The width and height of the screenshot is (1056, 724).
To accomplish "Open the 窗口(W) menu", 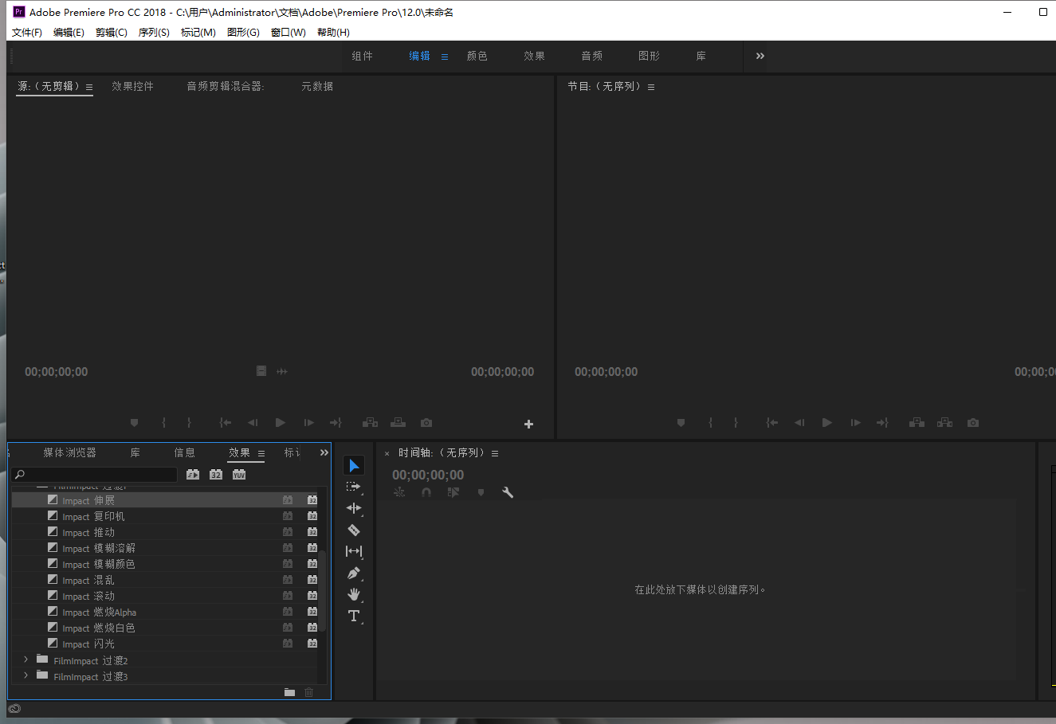I will pos(289,33).
